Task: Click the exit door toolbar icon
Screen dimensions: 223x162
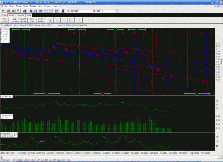Action: point(63,11)
